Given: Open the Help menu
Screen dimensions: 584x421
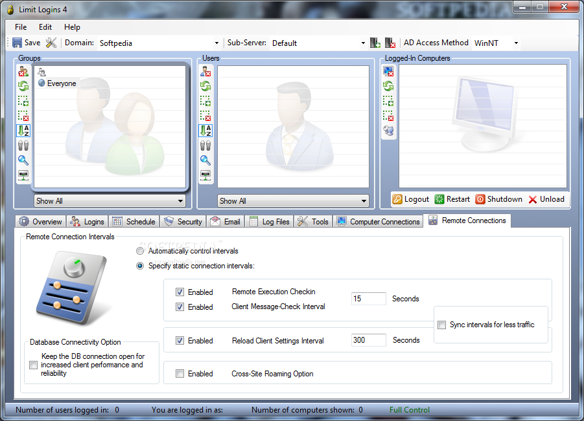Looking at the screenshot, I should 72,27.
